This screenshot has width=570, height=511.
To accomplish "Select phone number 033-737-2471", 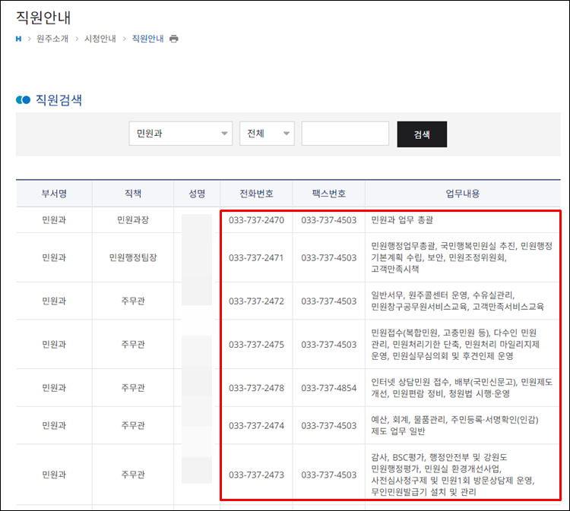I will 256,258.
